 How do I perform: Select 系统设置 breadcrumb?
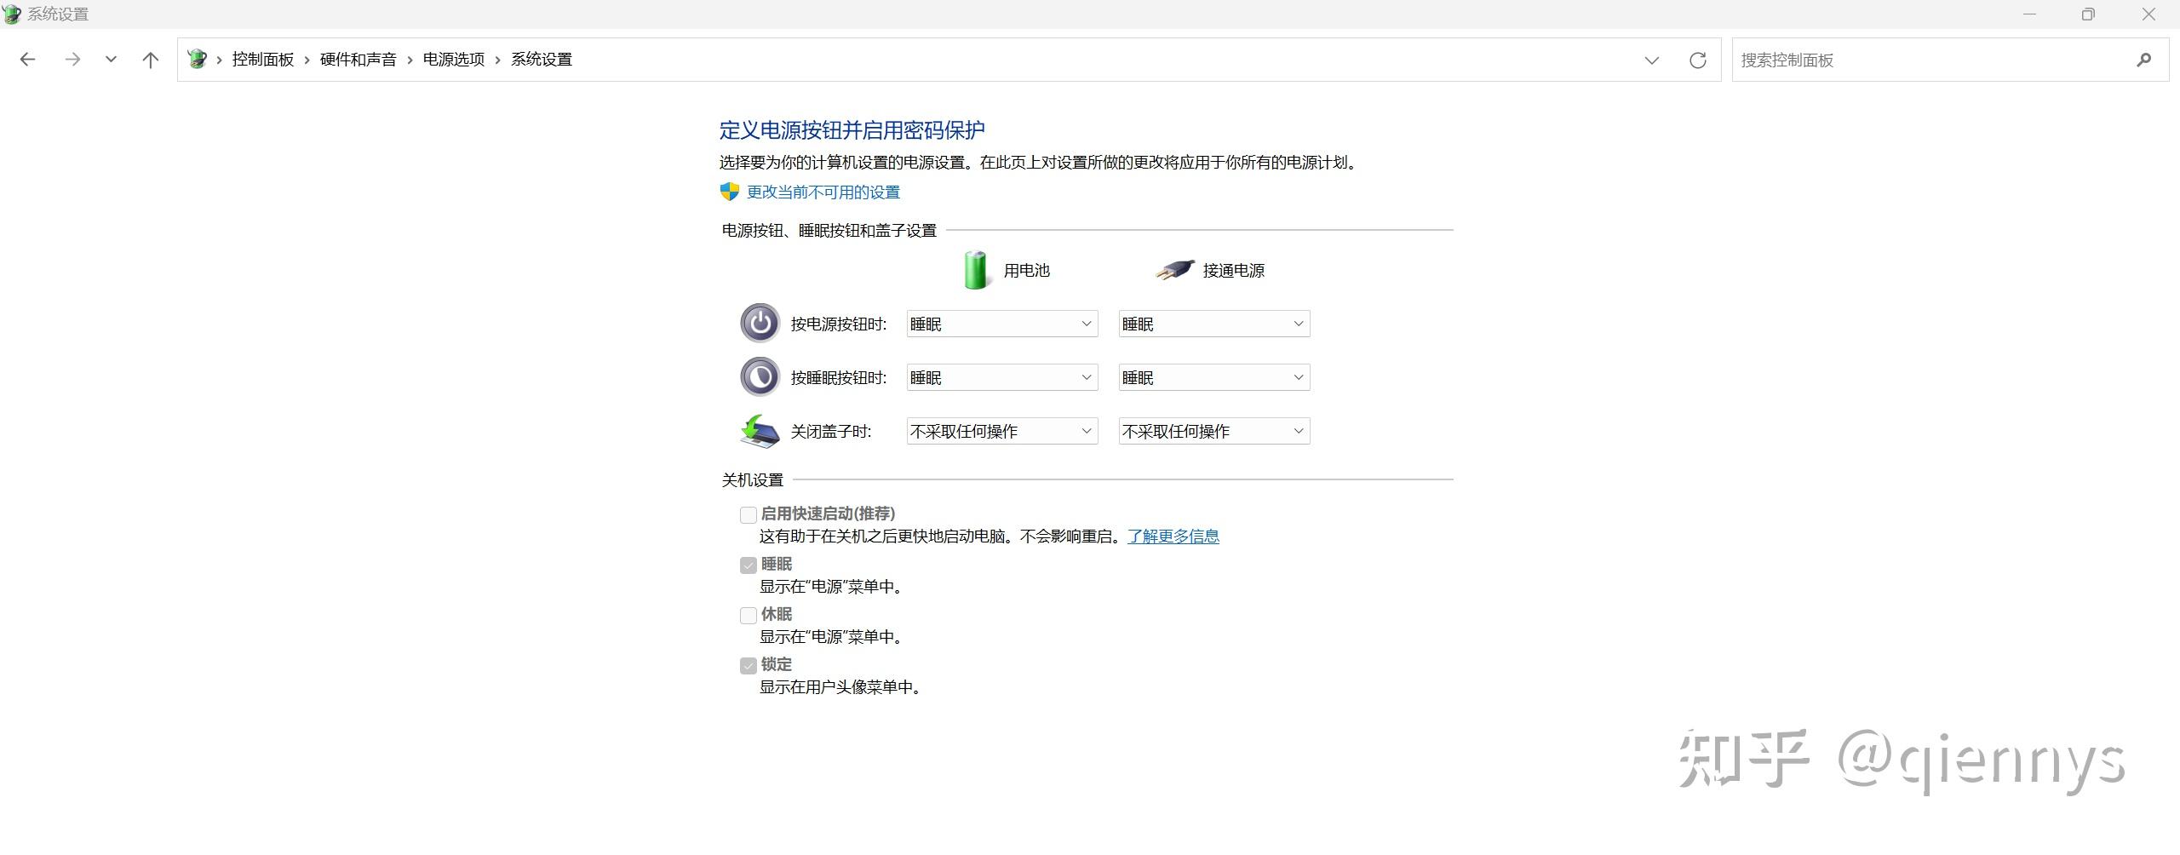pos(542,60)
